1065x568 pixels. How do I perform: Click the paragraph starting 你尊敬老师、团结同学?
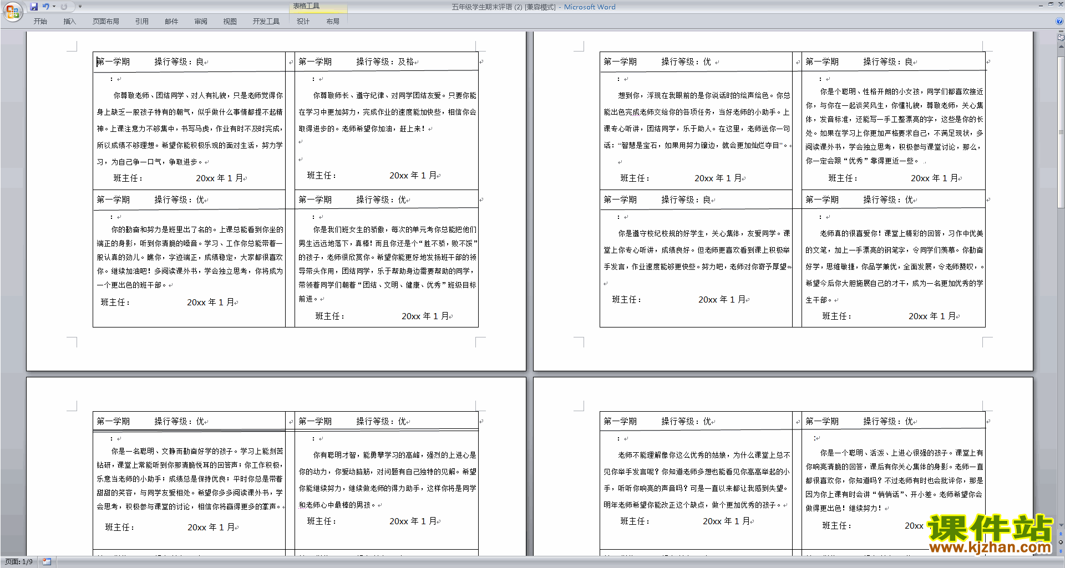(190, 129)
